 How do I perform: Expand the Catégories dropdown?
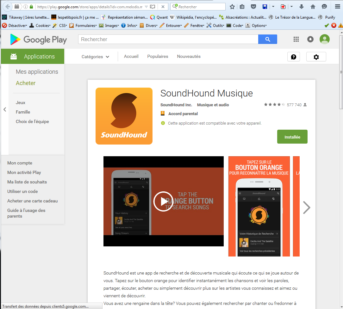tap(95, 57)
